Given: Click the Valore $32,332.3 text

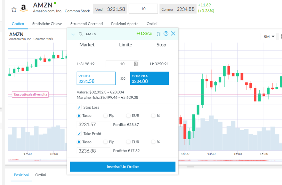Looking at the screenshot, I should [x=100, y=92].
